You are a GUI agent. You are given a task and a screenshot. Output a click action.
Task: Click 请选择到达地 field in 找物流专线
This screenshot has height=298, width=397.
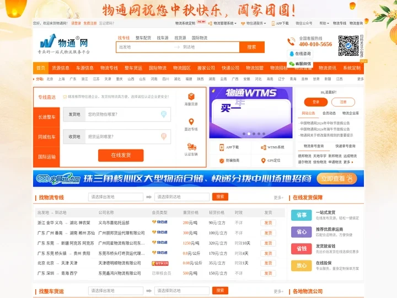(182, 197)
